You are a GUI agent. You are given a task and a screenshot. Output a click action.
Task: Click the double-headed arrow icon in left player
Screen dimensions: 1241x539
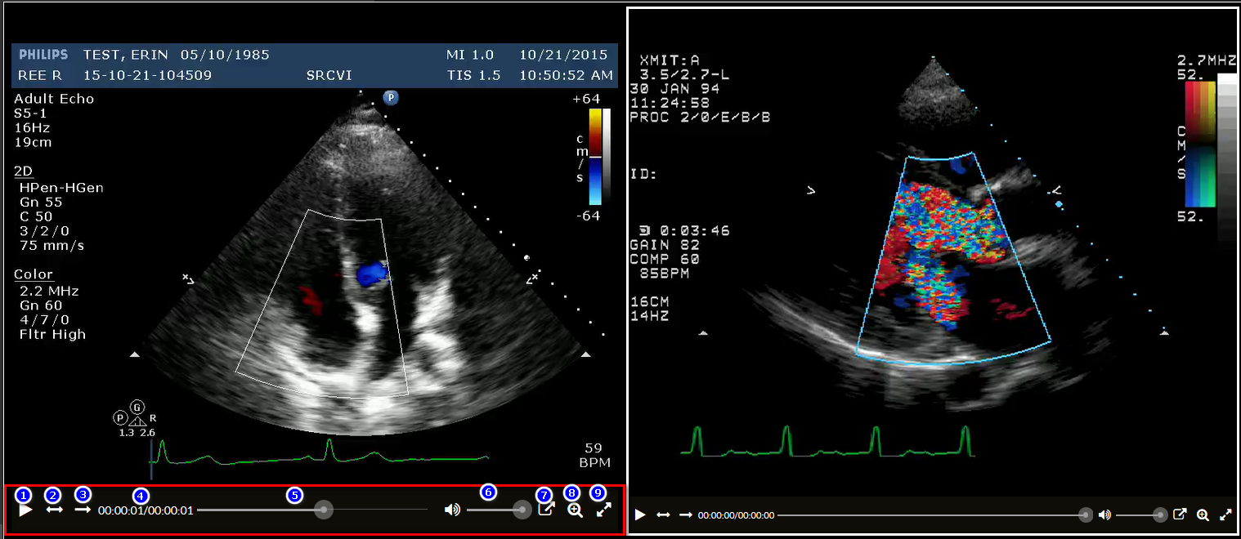click(x=54, y=510)
